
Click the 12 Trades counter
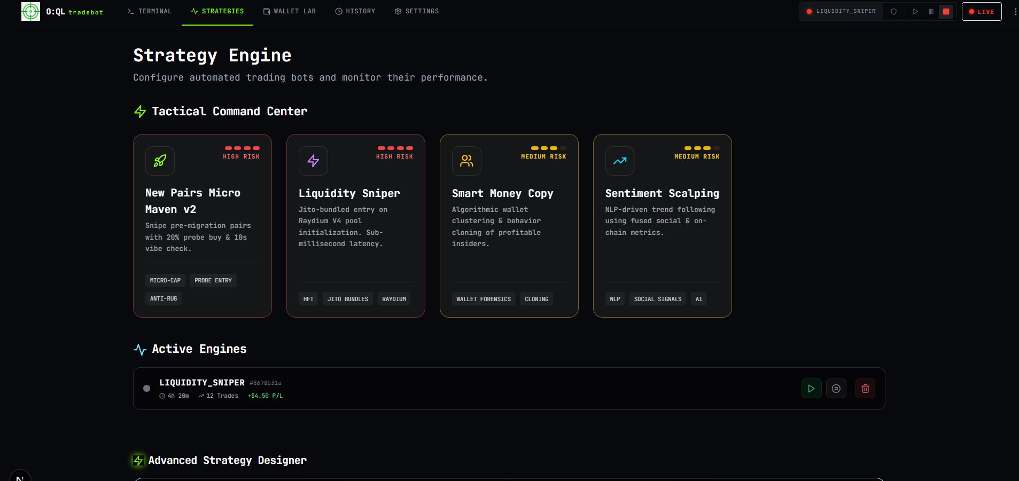(x=218, y=396)
